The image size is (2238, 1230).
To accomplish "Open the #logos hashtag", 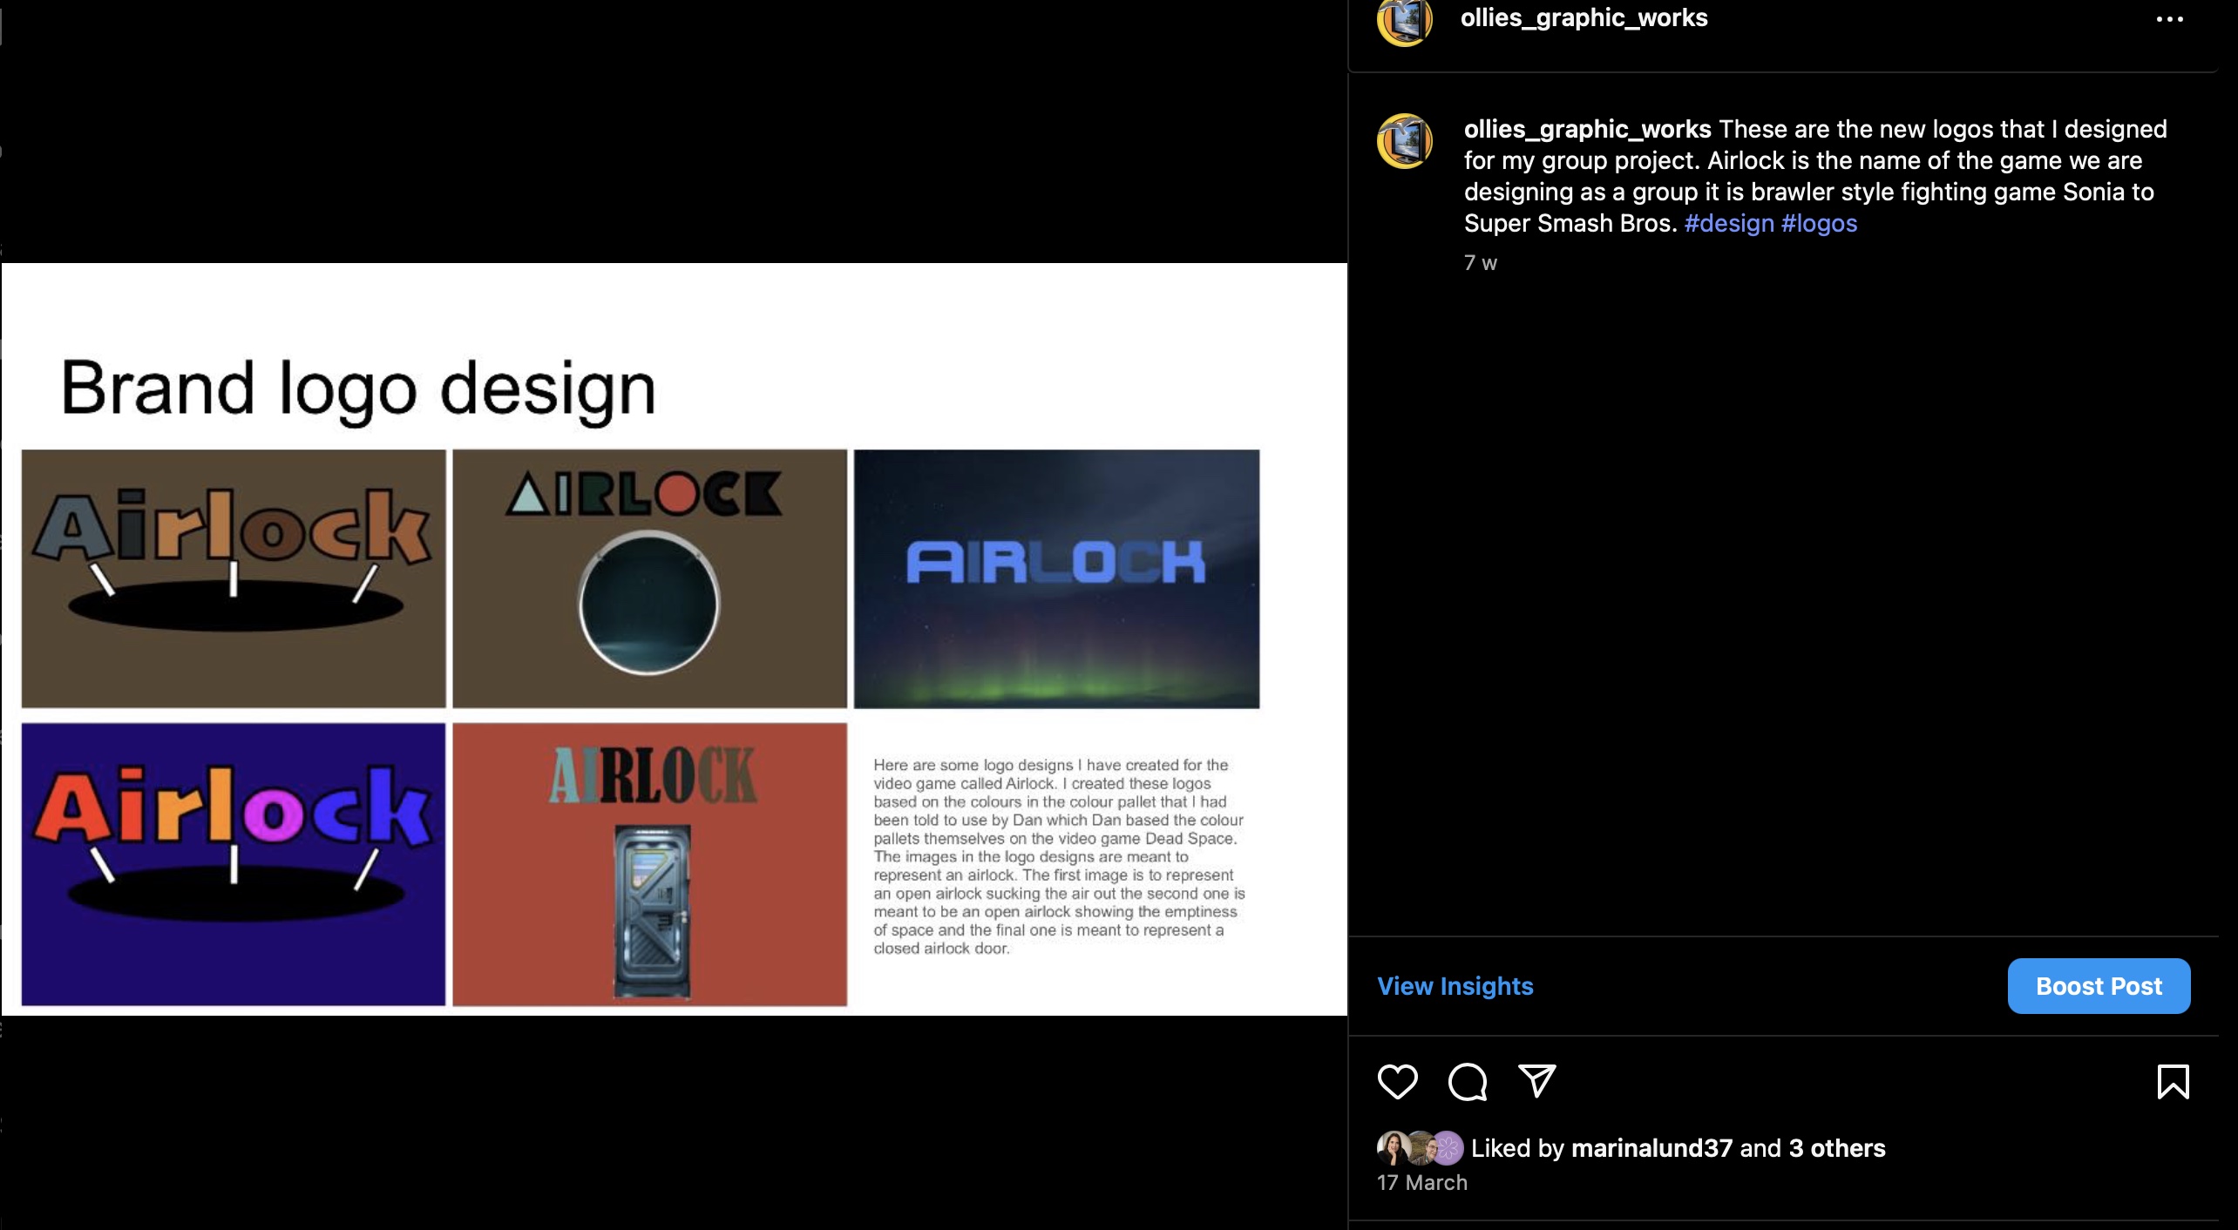I will click(1819, 223).
